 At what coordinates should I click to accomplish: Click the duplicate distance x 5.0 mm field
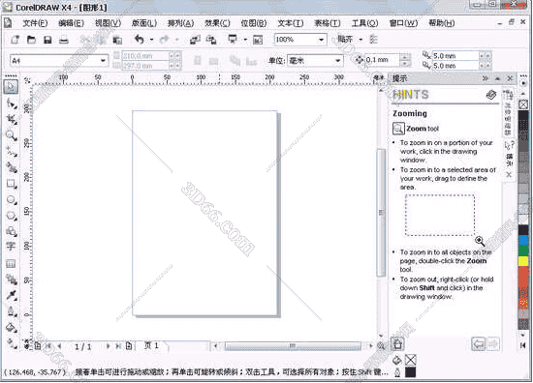click(x=455, y=56)
